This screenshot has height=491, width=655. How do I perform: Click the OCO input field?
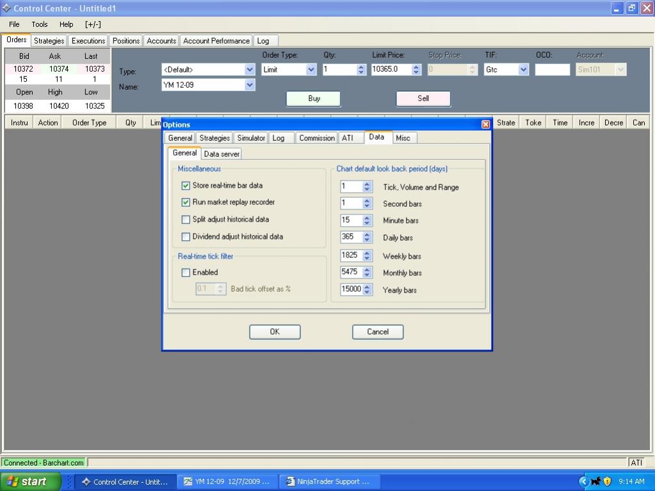[553, 70]
